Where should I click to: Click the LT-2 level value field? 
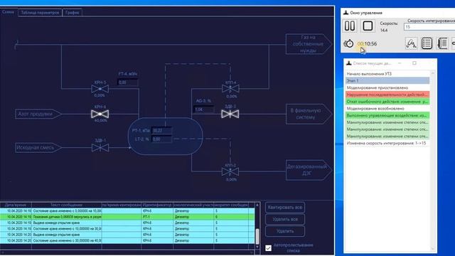click(x=162, y=139)
